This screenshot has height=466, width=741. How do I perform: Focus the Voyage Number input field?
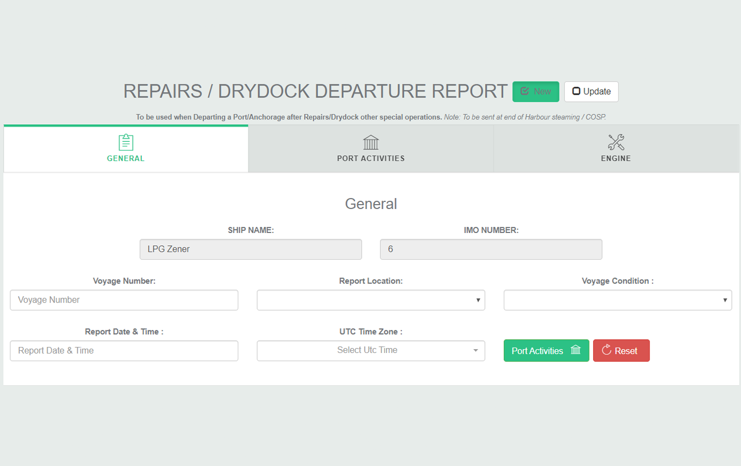click(x=124, y=300)
